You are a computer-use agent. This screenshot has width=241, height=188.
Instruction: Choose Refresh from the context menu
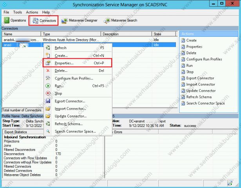[78, 48]
